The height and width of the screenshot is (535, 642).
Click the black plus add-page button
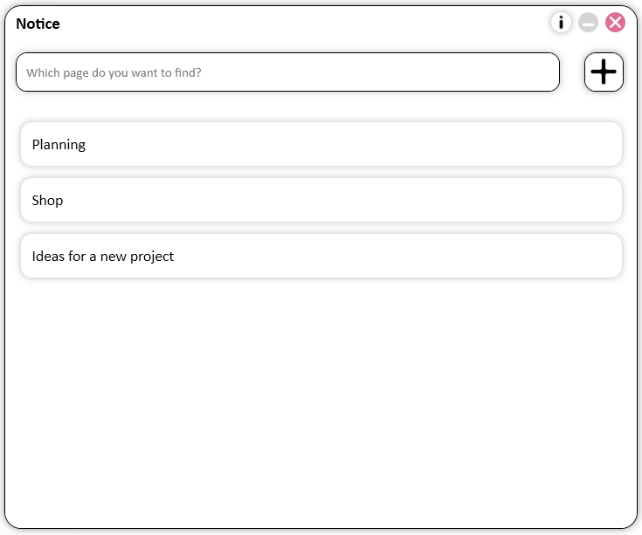[x=604, y=72]
